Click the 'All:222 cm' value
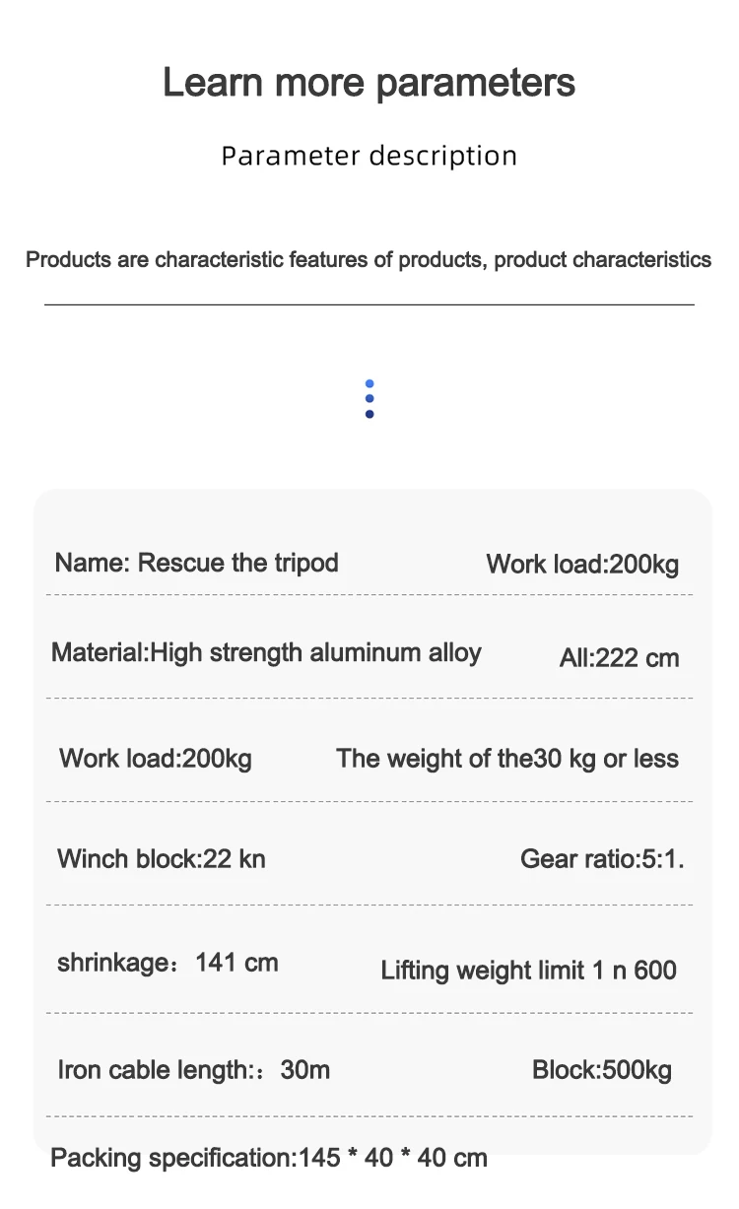This screenshot has height=1209, width=739. (x=620, y=658)
